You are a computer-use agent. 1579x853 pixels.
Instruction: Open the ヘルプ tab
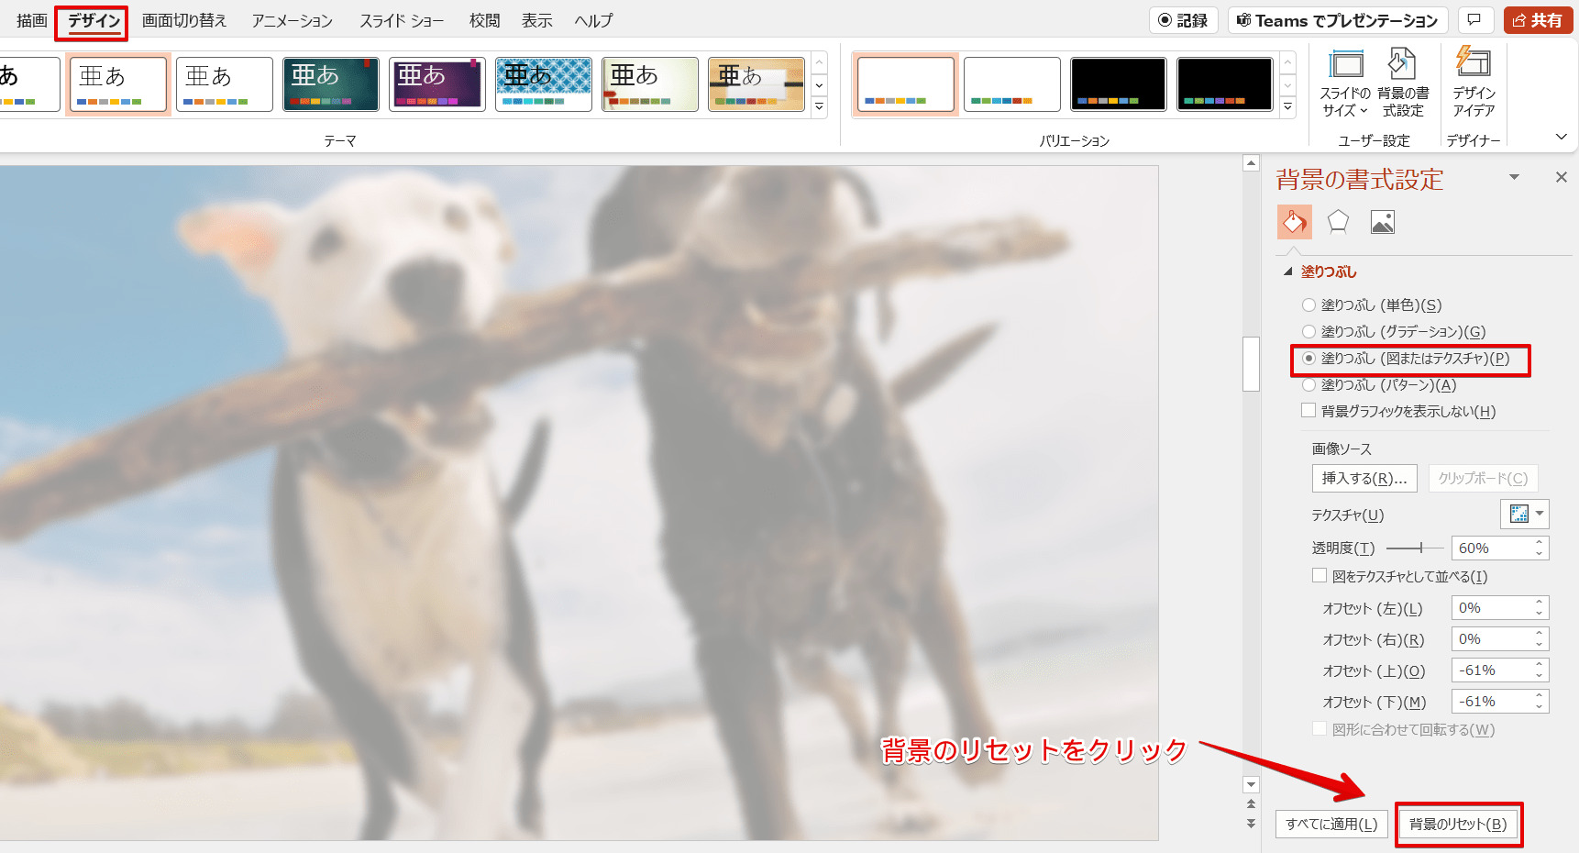click(593, 20)
